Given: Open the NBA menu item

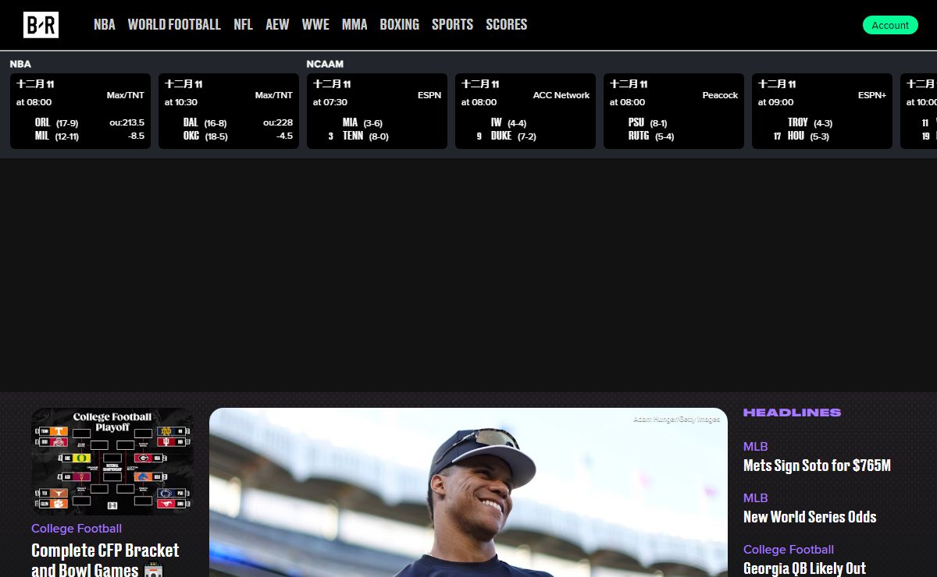Looking at the screenshot, I should [x=104, y=25].
